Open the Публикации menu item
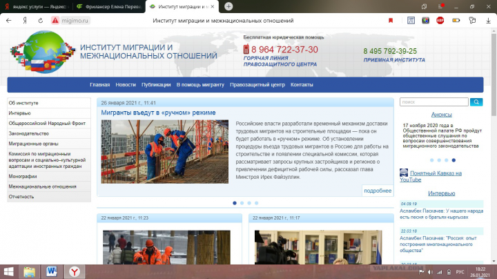Image resolution: width=497 pixels, height=279 pixels. pyautogui.click(x=156, y=85)
